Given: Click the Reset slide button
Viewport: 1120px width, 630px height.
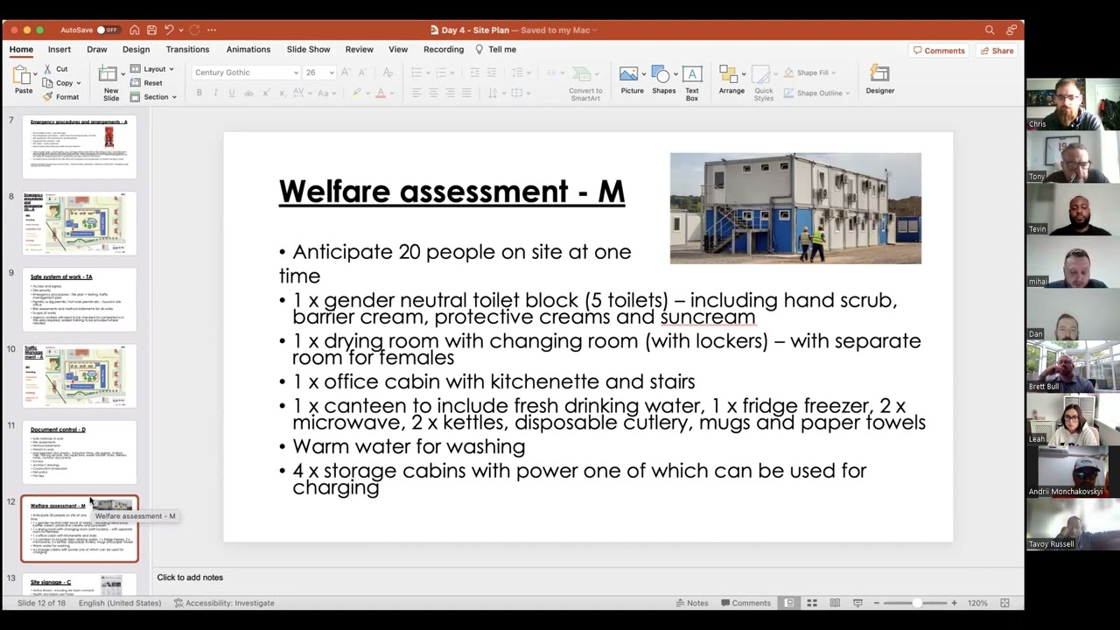Looking at the screenshot, I should point(146,83).
